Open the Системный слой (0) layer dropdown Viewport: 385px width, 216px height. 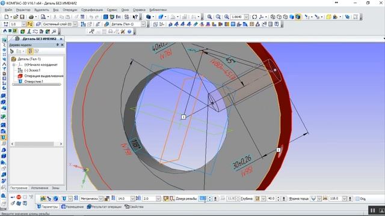(x=75, y=24)
